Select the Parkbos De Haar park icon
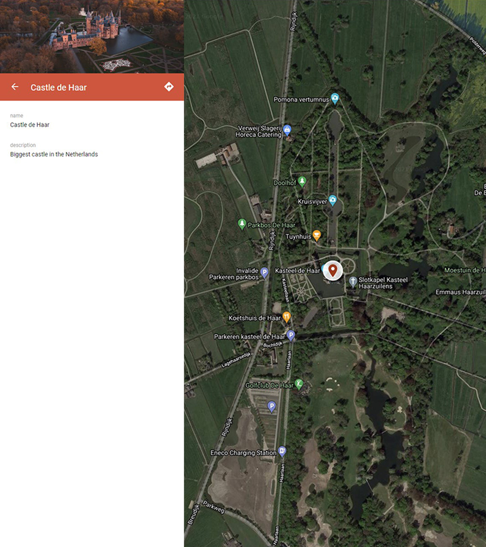Image resolution: width=486 pixels, height=547 pixels. click(242, 224)
